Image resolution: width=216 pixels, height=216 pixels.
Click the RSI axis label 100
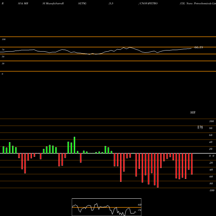coord(4,39)
